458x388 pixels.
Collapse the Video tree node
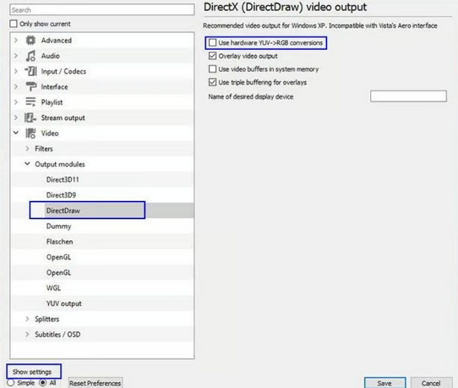click(x=16, y=133)
